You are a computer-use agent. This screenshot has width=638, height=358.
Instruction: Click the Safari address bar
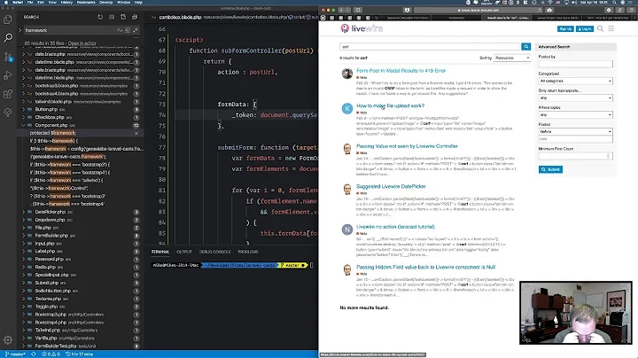click(x=478, y=10)
